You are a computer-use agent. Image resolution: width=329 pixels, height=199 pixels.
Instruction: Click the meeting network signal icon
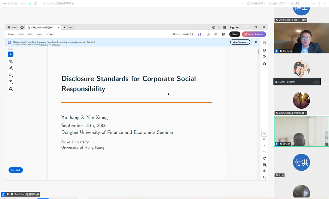click(30, 4)
